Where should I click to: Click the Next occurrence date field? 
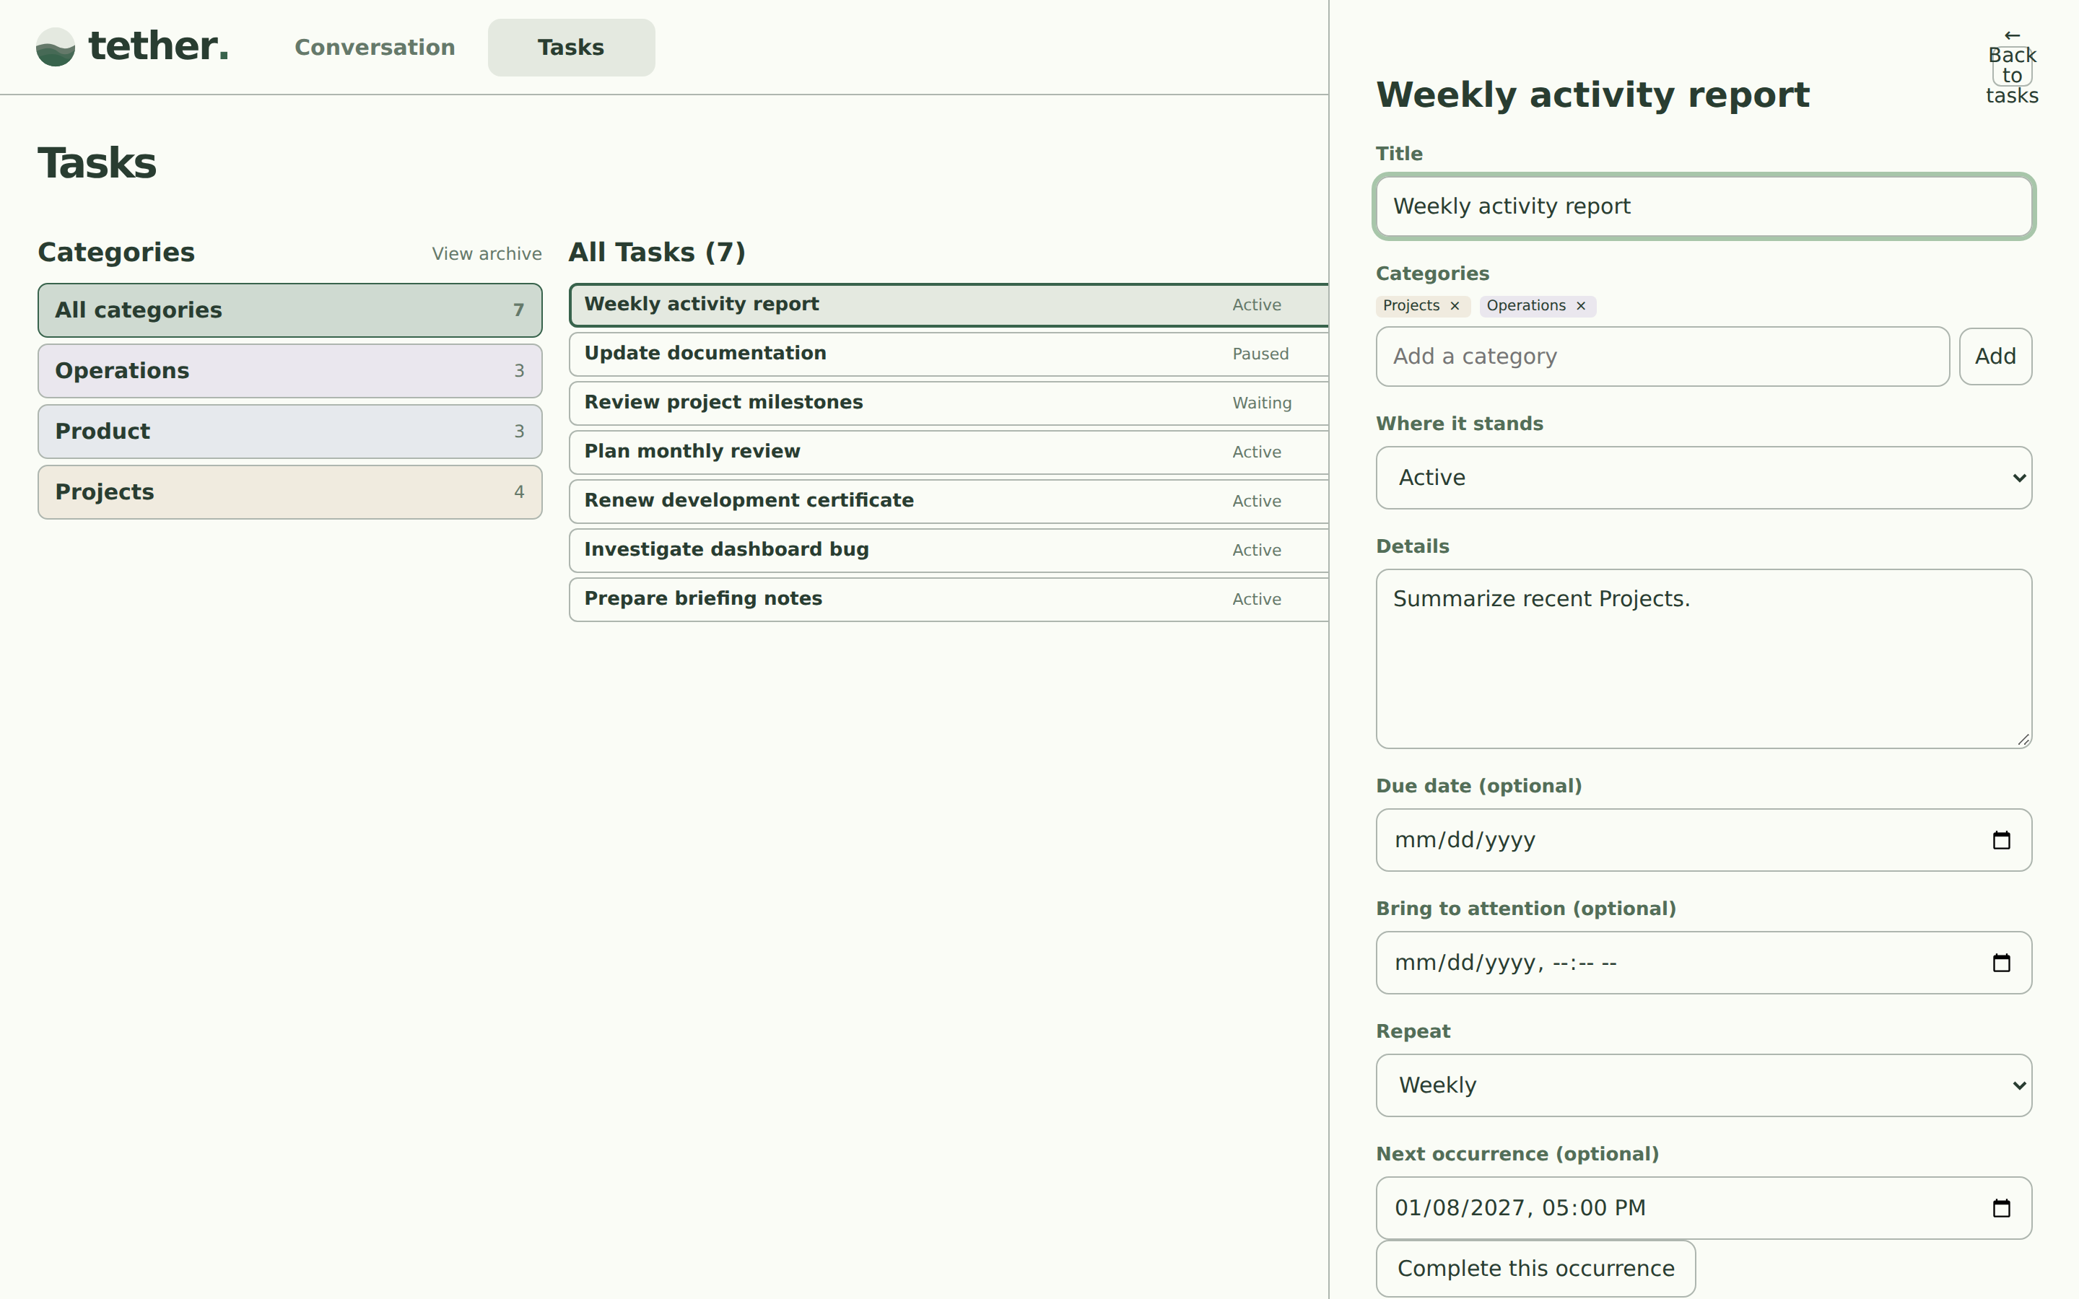coord(1704,1208)
